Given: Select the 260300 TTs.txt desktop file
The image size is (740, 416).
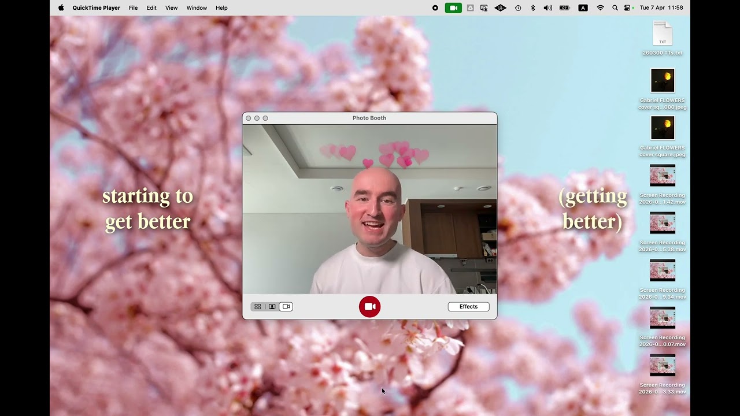Looking at the screenshot, I should pyautogui.click(x=663, y=39).
